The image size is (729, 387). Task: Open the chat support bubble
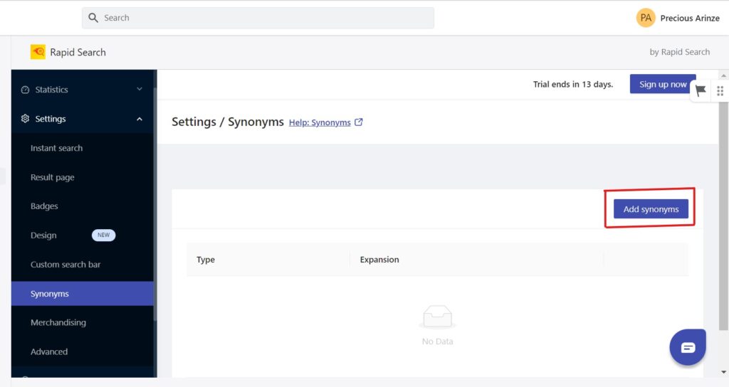click(x=688, y=347)
